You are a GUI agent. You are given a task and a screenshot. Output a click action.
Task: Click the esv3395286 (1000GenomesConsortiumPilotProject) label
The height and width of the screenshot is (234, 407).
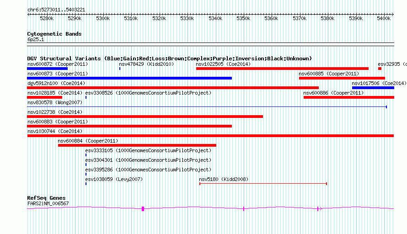click(148, 170)
